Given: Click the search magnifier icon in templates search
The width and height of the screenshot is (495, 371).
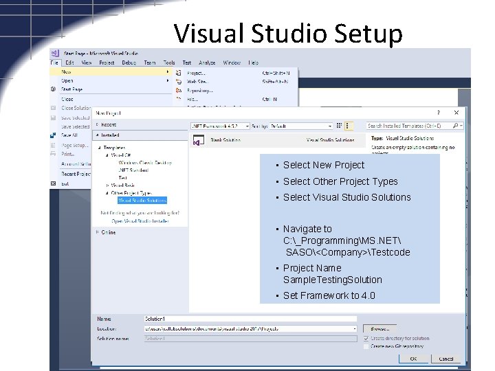Looking at the screenshot, I should pyautogui.click(x=455, y=126).
